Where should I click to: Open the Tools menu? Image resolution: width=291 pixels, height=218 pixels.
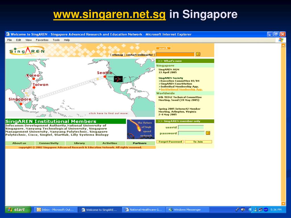pos(56,40)
